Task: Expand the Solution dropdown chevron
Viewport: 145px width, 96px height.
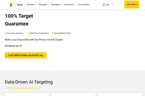Action: (x=36, y=4)
